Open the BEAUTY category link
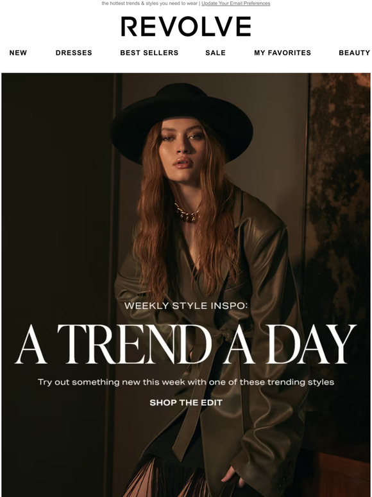The height and width of the screenshot is (497, 372). pos(354,53)
